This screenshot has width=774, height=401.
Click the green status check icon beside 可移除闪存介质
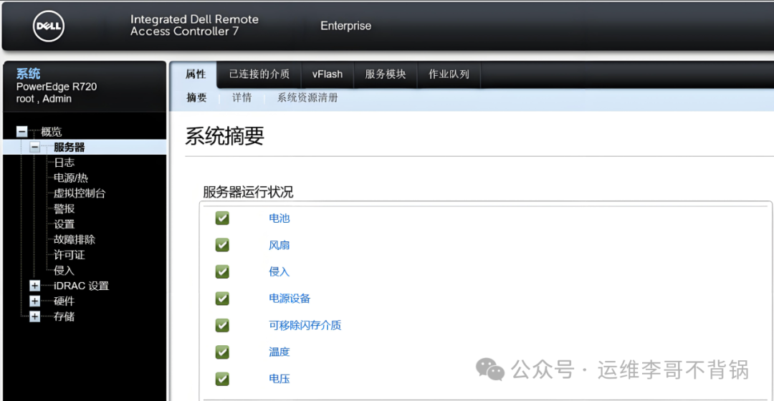tap(222, 325)
